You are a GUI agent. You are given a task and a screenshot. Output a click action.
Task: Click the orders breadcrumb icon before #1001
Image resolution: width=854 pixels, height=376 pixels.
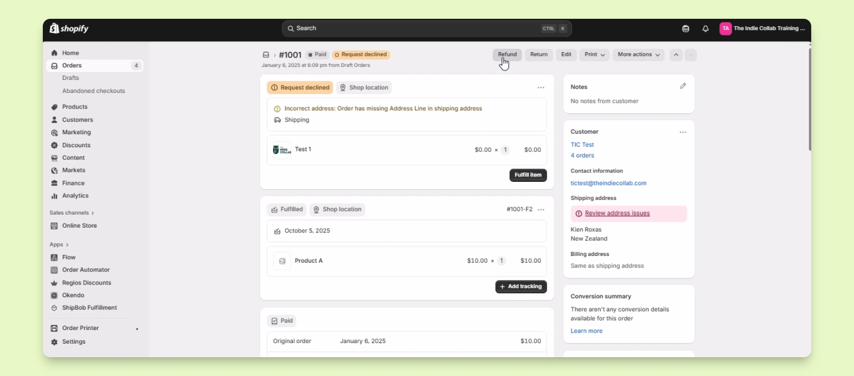point(266,55)
